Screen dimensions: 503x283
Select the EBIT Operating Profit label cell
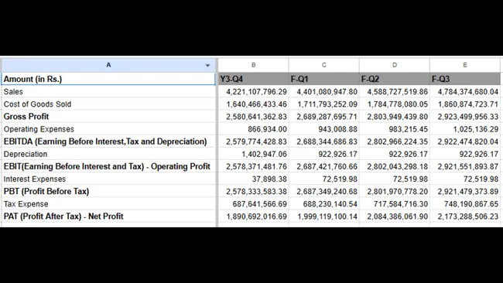coord(108,166)
